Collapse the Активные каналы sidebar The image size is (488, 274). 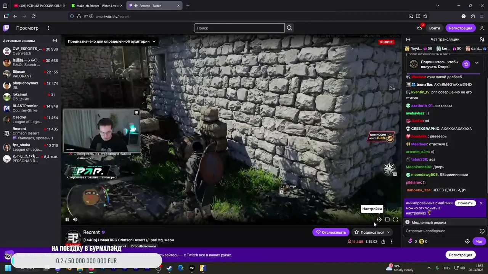pos(55,40)
